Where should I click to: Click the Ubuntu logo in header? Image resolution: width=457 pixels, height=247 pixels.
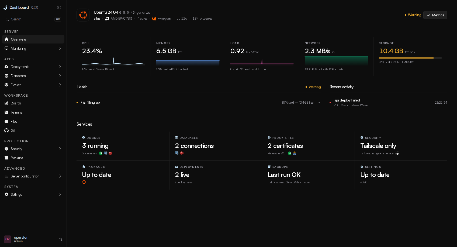click(83, 15)
